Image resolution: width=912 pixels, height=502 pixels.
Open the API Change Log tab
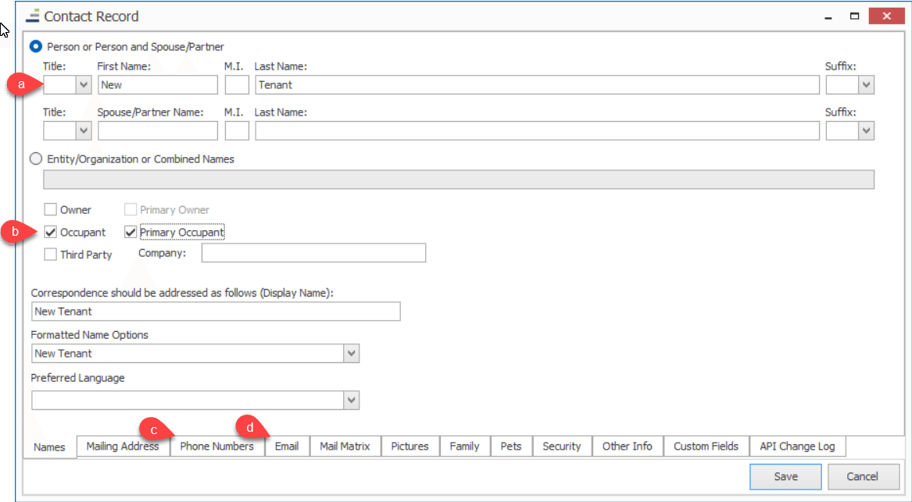(x=797, y=447)
